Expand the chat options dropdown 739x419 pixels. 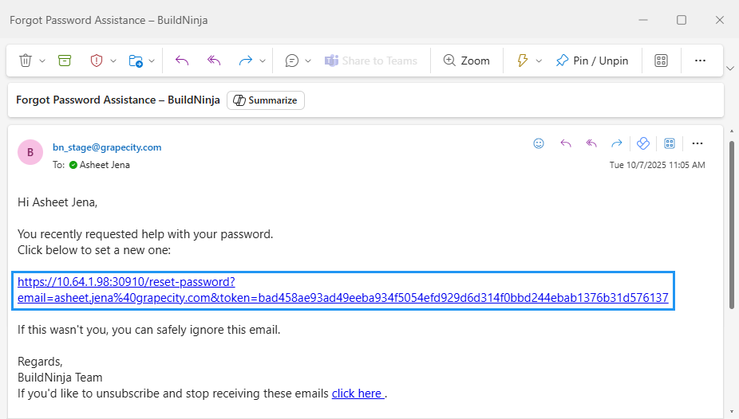308,61
